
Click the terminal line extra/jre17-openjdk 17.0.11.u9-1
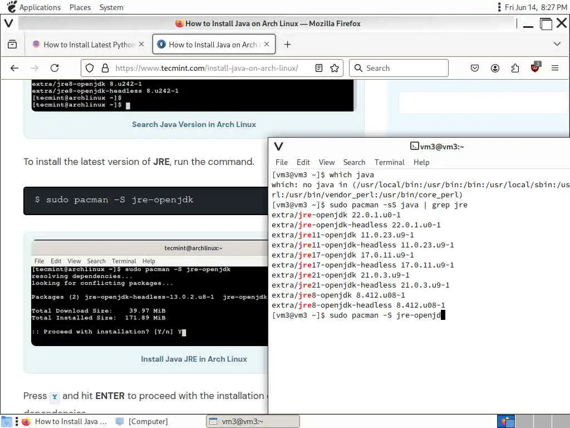pos(342,255)
